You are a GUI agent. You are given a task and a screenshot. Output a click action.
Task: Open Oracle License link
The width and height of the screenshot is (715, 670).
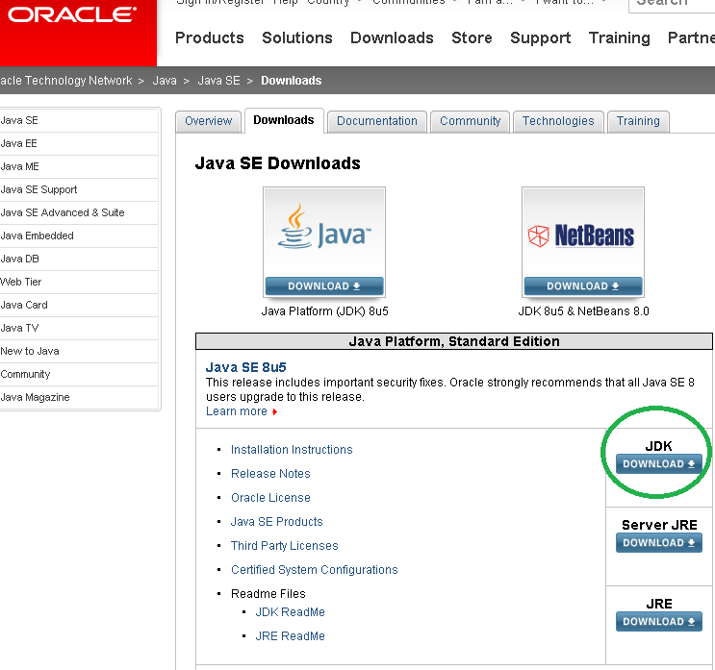(x=270, y=498)
